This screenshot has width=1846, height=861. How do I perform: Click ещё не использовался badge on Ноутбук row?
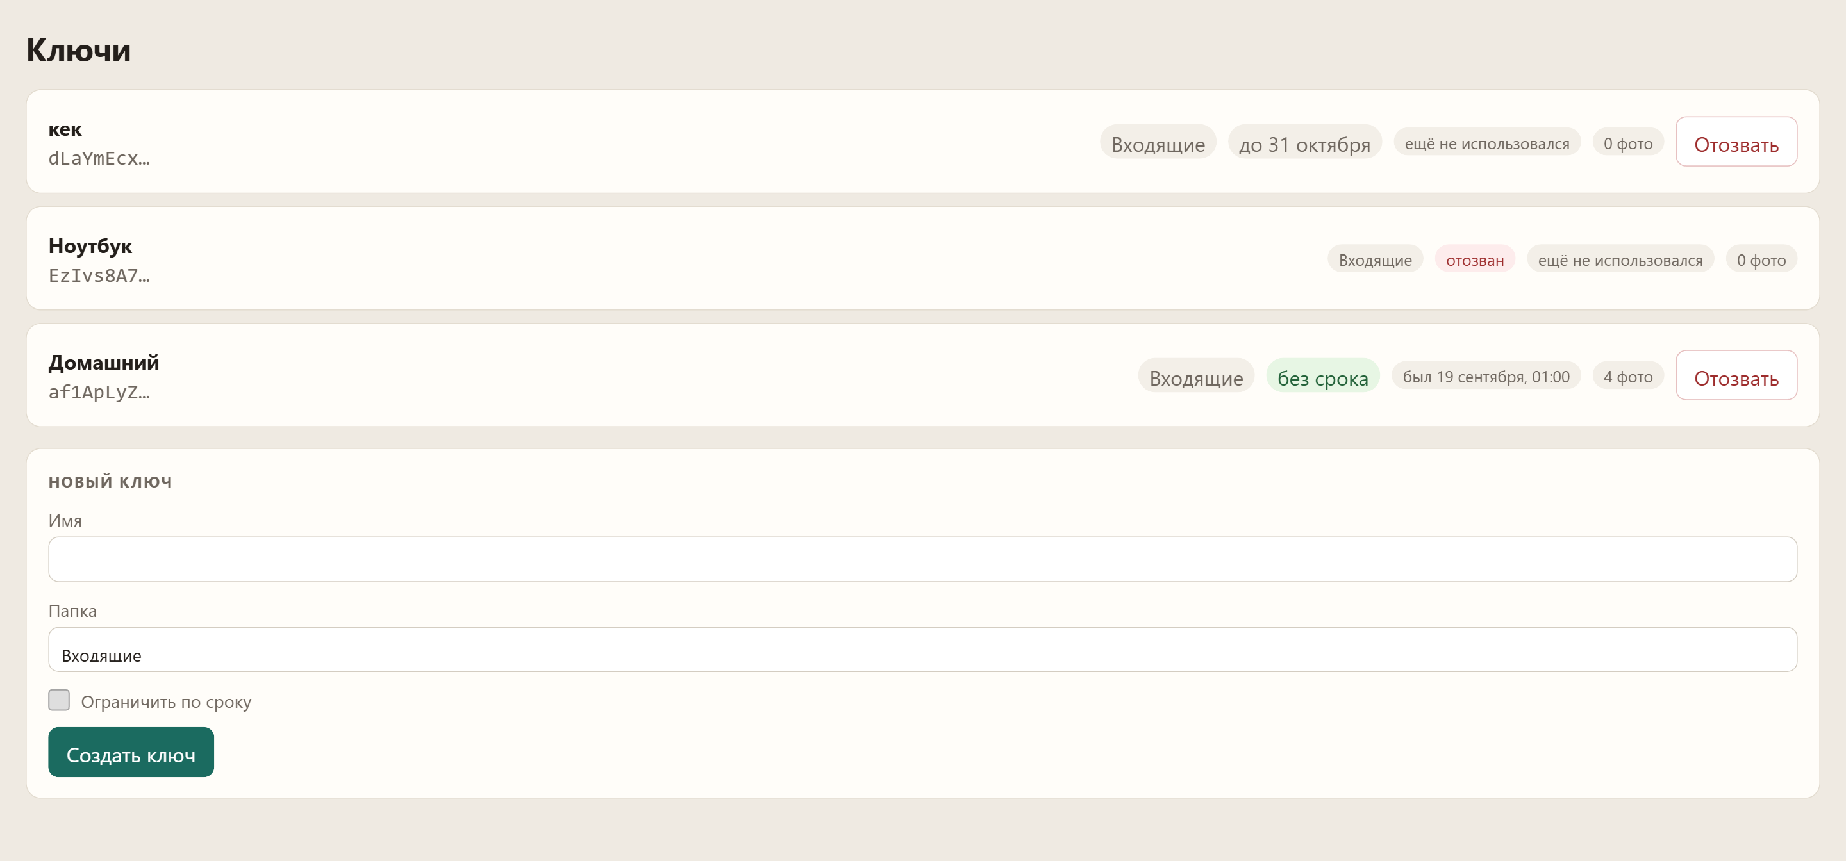[x=1620, y=259]
